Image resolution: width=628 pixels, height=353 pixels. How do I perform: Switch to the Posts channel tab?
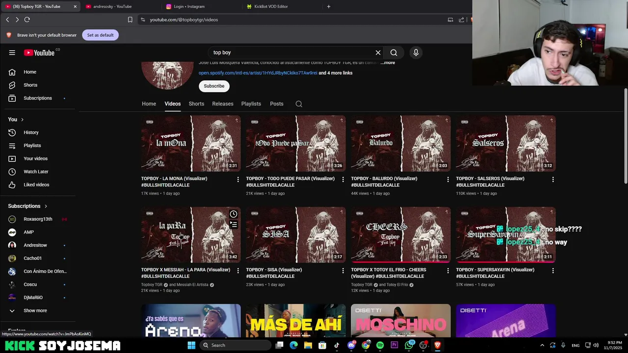pyautogui.click(x=277, y=104)
